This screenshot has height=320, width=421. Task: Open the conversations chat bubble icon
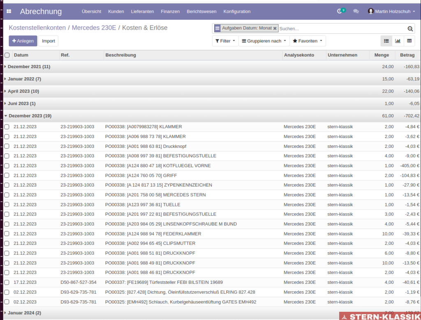[356, 11]
